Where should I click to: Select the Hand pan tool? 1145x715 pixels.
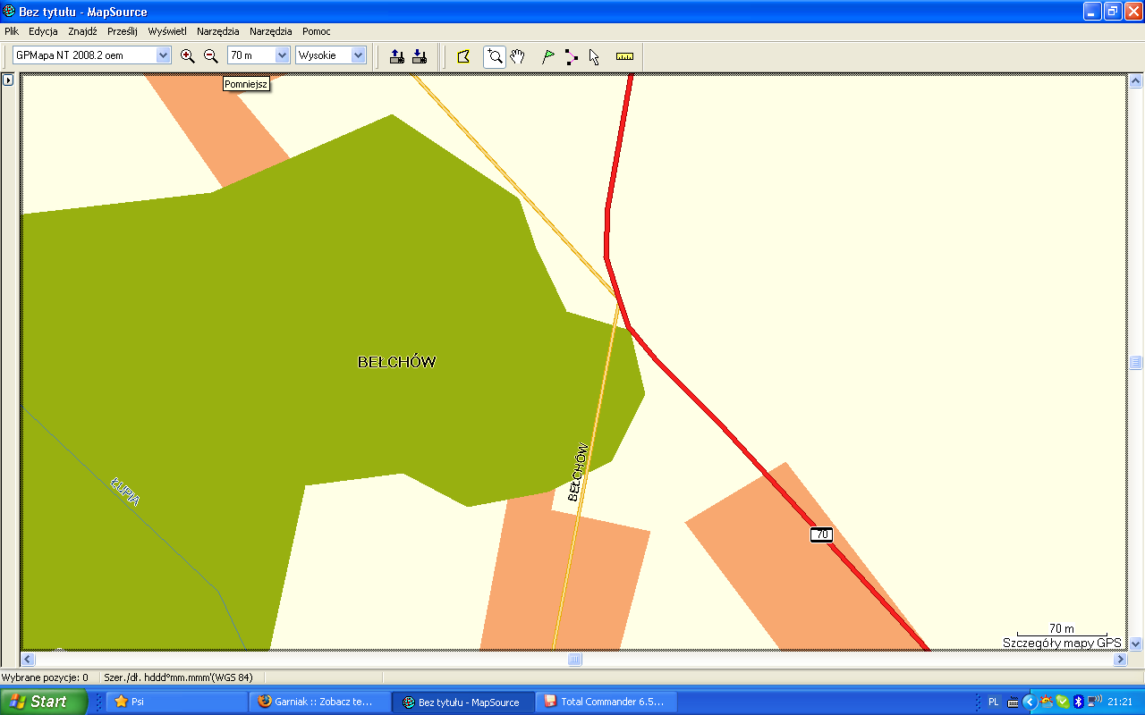coord(517,56)
